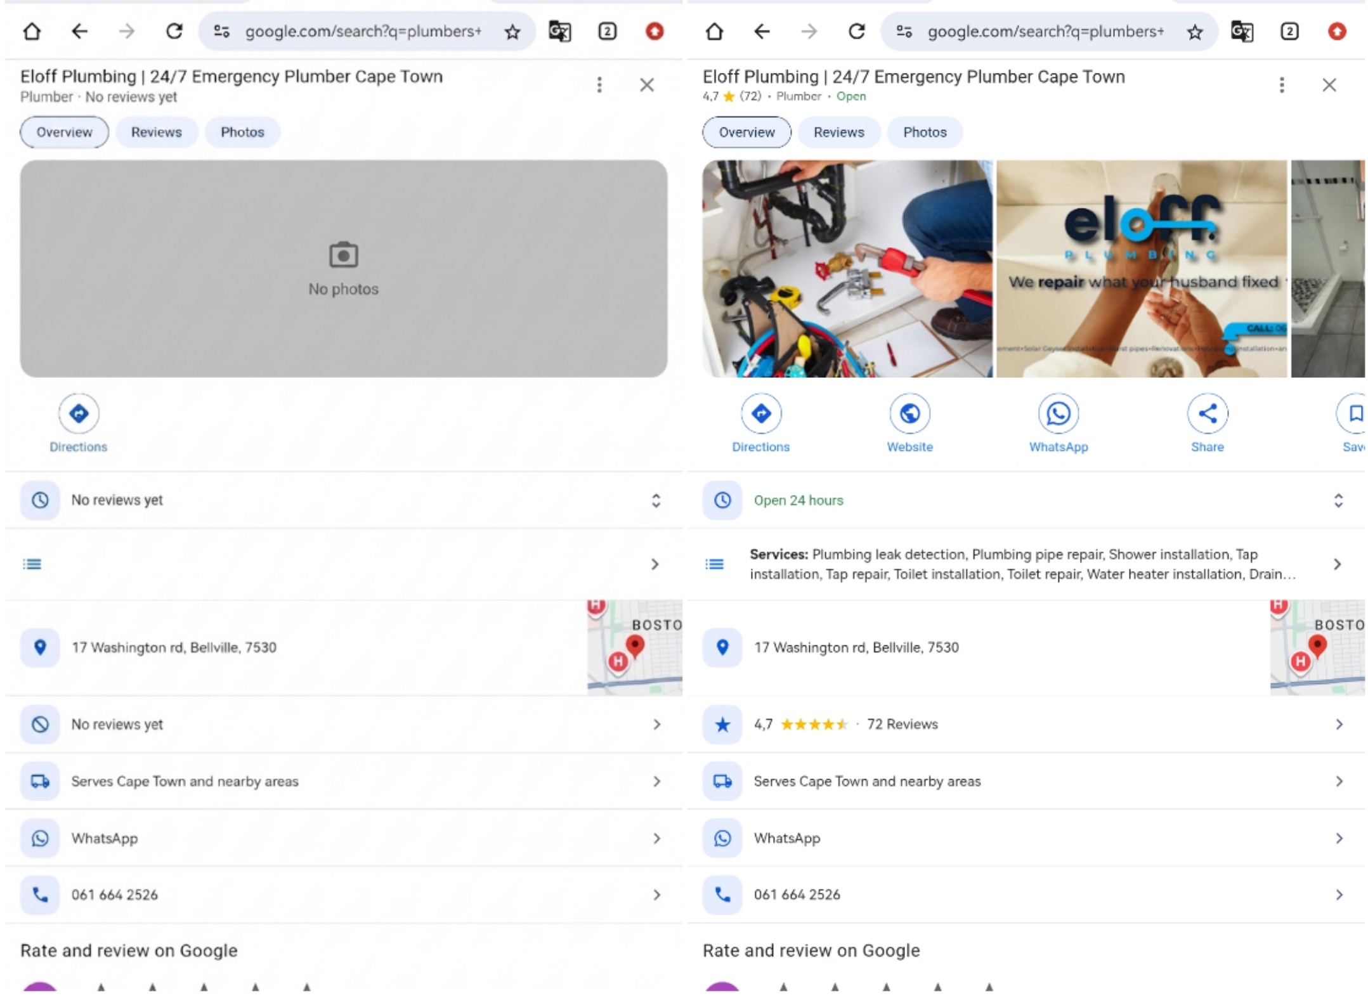The image size is (1368, 996).
Task: Tap Directions in the left listing
Action: click(79, 424)
